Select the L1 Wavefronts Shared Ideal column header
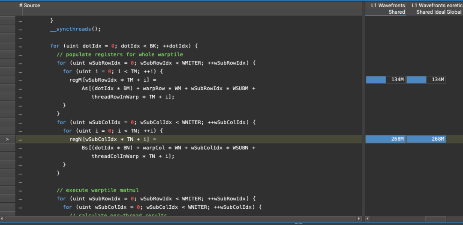 pyautogui.click(x=426, y=9)
